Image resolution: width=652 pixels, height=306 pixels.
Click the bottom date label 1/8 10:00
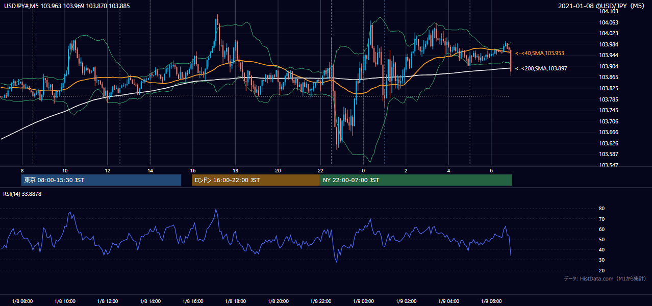pos(65,301)
